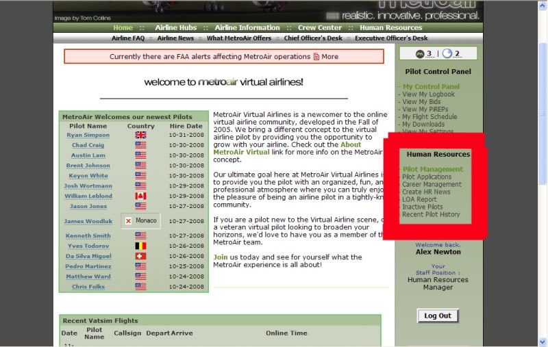Click the Pilot Name column header in newest pilots

pyautogui.click(x=88, y=126)
